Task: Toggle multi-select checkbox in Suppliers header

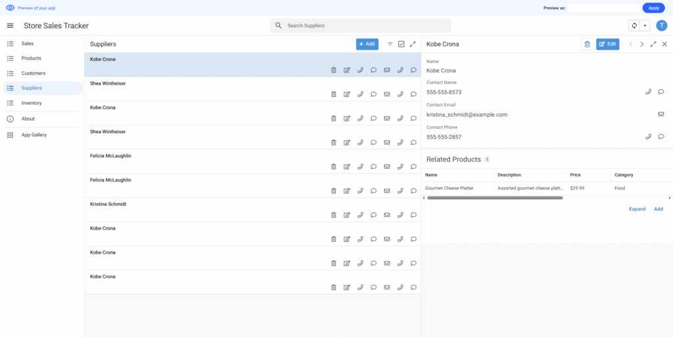Action: click(402, 44)
